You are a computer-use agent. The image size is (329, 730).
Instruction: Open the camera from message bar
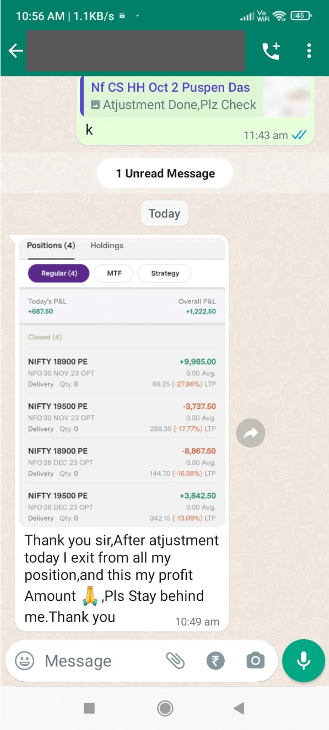(255, 661)
